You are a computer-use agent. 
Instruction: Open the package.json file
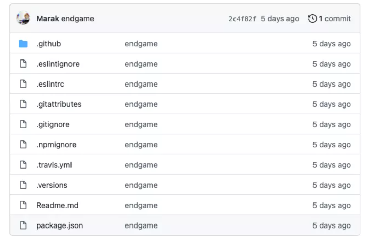pyautogui.click(x=60, y=225)
